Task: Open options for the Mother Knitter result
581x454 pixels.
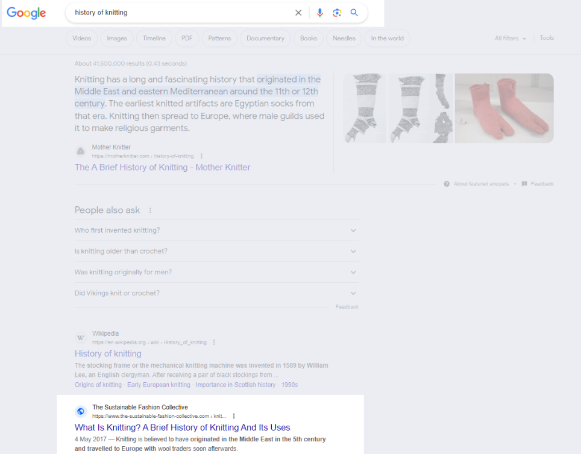Action: pos(201,156)
